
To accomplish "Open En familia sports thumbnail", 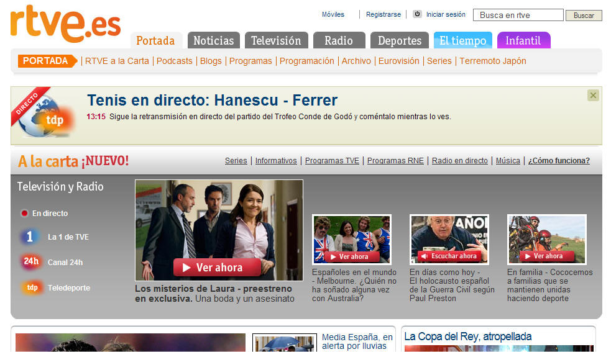I will [x=547, y=239].
